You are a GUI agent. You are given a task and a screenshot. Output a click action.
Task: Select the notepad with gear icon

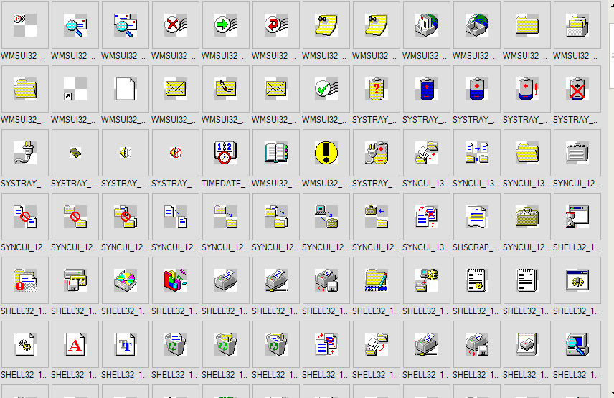(476, 280)
